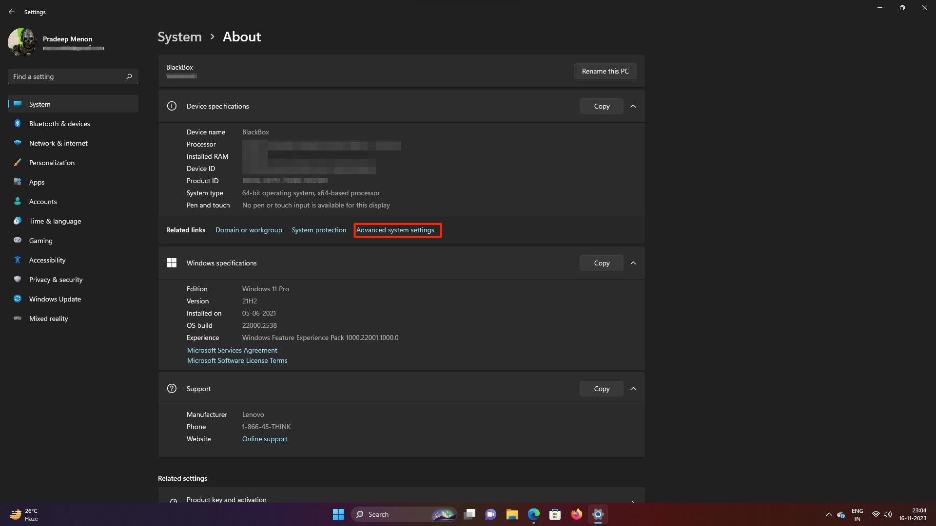This screenshot has height=526, width=936.
Task: Collapse the Device specifications section
Action: (633, 106)
